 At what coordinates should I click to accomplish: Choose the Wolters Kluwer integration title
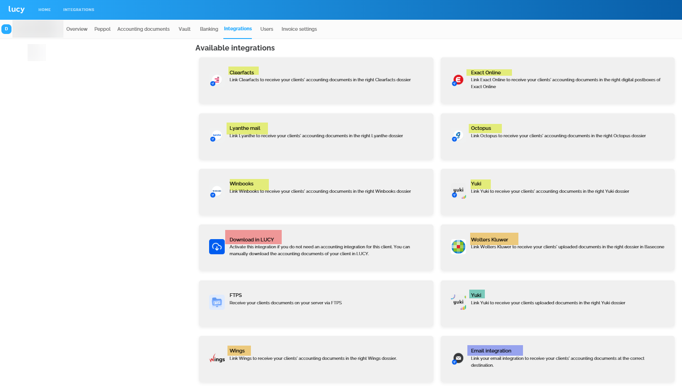[x=489, y=240]
